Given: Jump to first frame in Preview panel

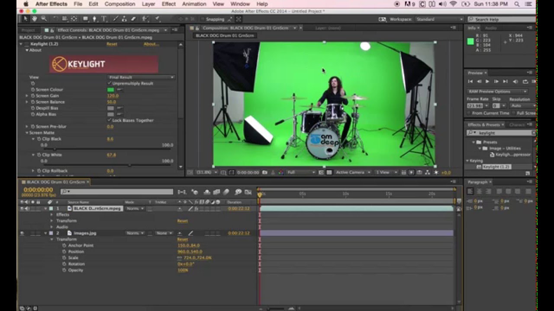Looking at the screenshot, I should tap(470, 81).
